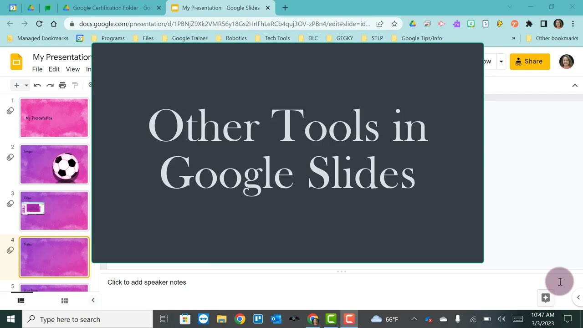The width and height of the screenshot is (583, 328).
Task: Collapse the toolbar with the up chevron
Action: point(575,85)
